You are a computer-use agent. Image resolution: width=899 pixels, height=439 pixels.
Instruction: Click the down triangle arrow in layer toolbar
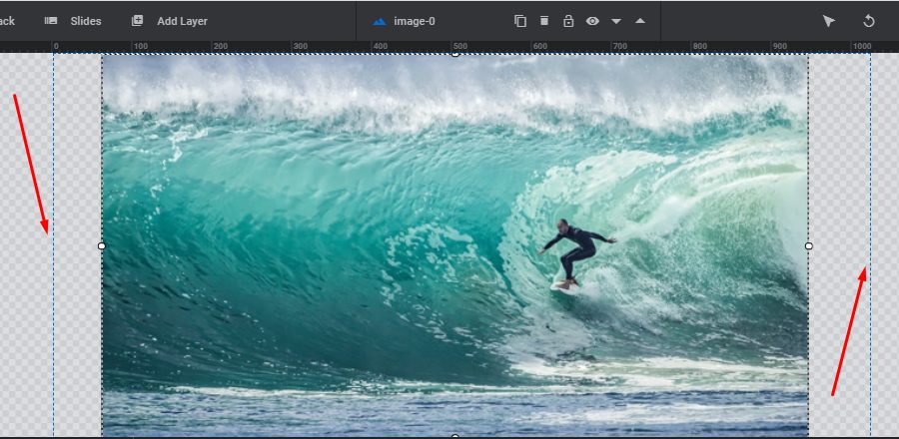coord(616,21)
